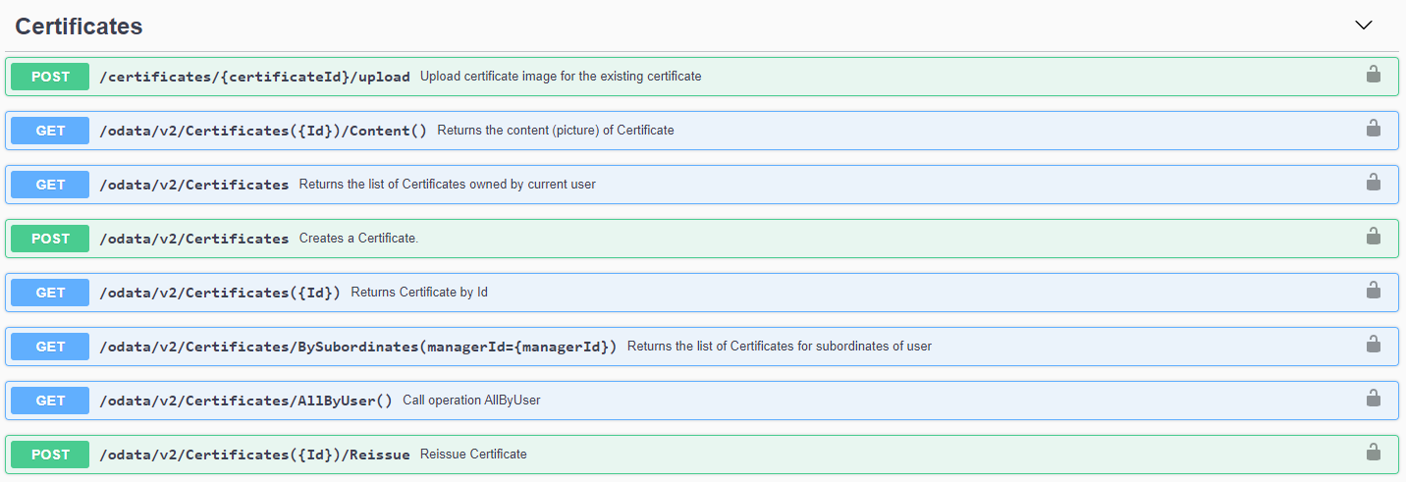The image size is (1406, 482).
Task: Expand /odata/v2/Certificates({Id}) path
Action: 220,293
